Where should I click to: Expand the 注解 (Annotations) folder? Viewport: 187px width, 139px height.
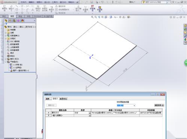click(x=6, y=33)
